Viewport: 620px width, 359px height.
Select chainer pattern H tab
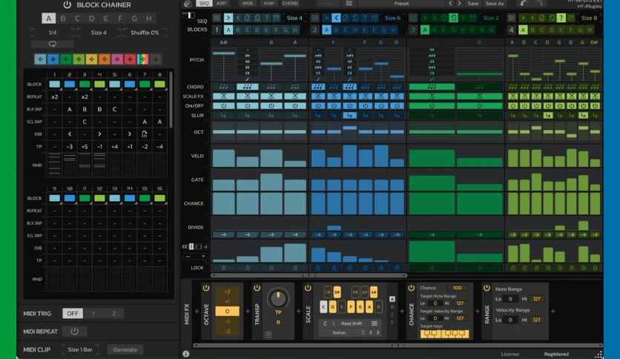pos(148,19)
